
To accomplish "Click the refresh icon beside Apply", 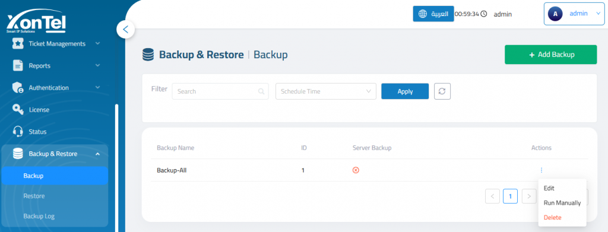I will (x=442, y=91).
